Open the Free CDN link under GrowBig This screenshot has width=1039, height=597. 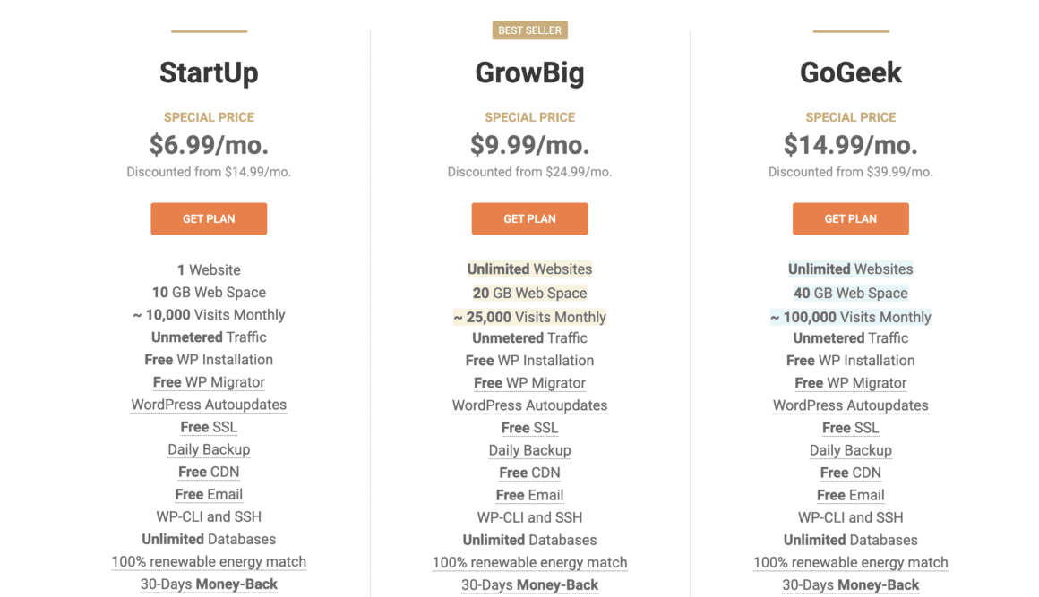(x=529, y=472)
